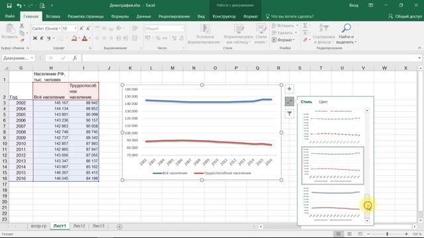Screen dimensions: 424x238
Task: Collapse the ribbon with the chevron arrow
Action: [x=419, y=48]
